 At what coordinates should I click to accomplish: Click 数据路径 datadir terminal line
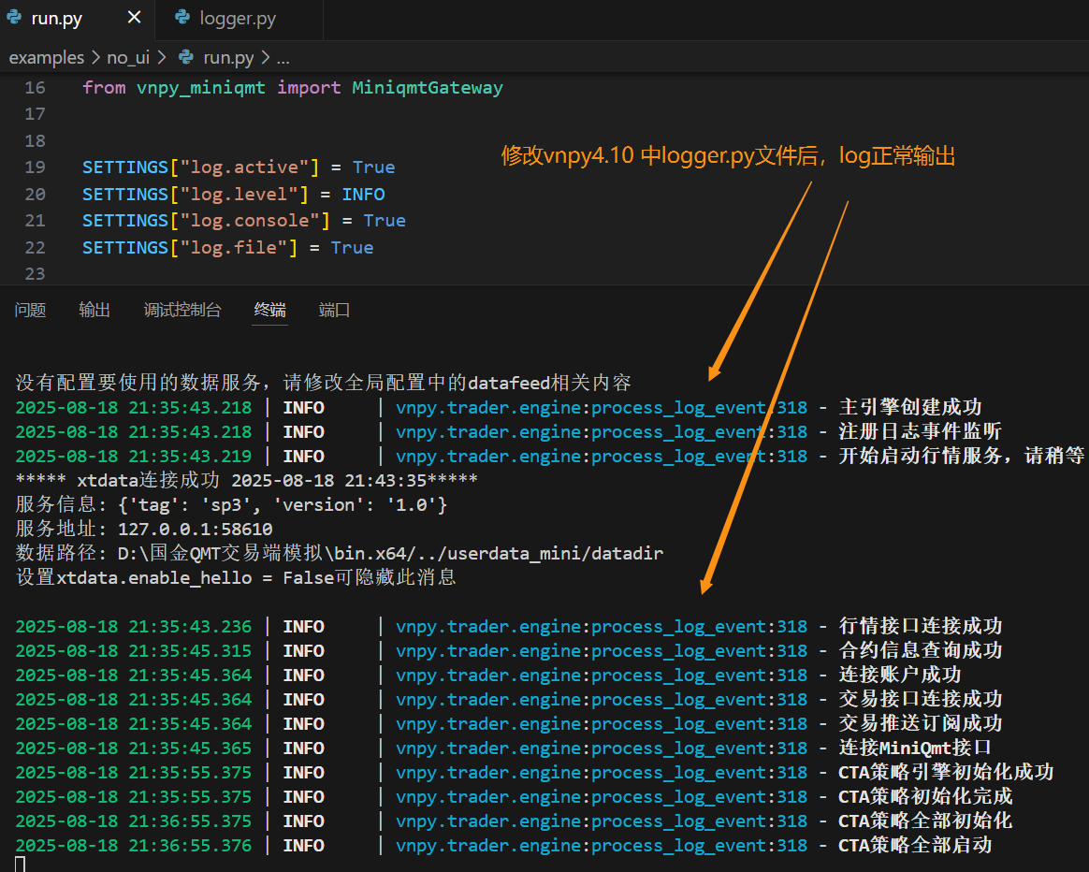pyautogui.click(x=340, y=553)
